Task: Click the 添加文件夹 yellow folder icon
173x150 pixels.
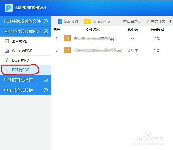Action: [x=87, y=21]
